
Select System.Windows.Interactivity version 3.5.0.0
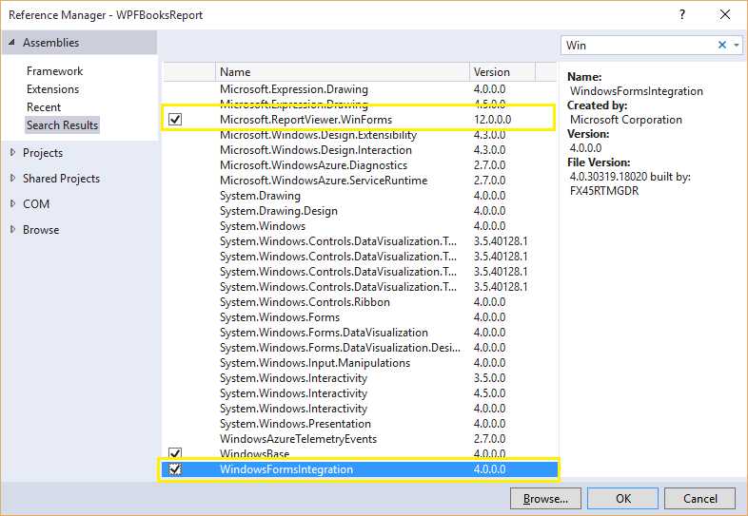[x=360, y=378]
